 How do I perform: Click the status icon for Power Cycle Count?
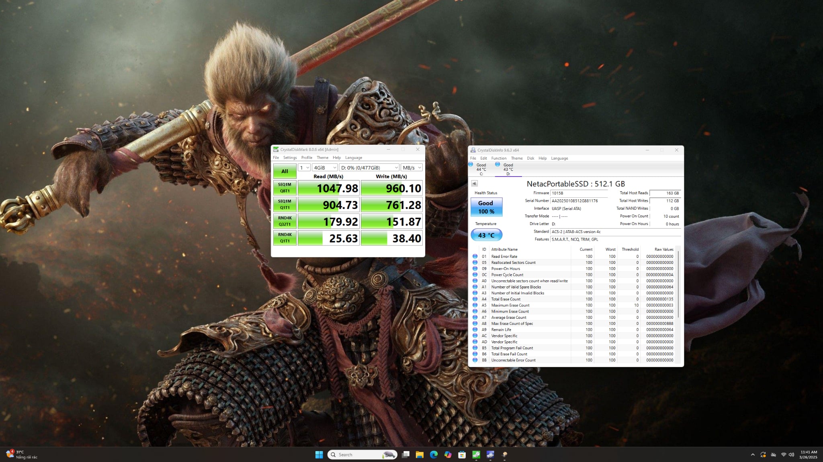[475, 275]
